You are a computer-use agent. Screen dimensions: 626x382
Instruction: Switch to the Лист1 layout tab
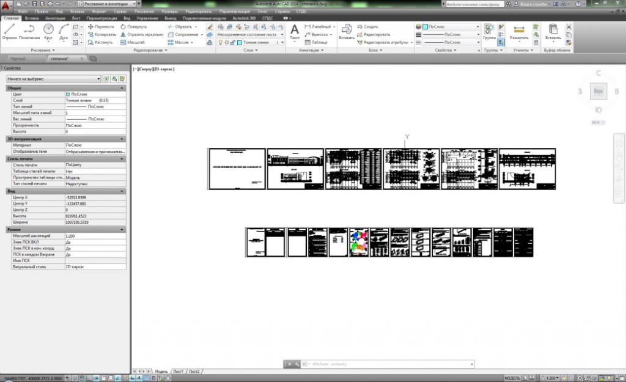click(x=179, y=371)
